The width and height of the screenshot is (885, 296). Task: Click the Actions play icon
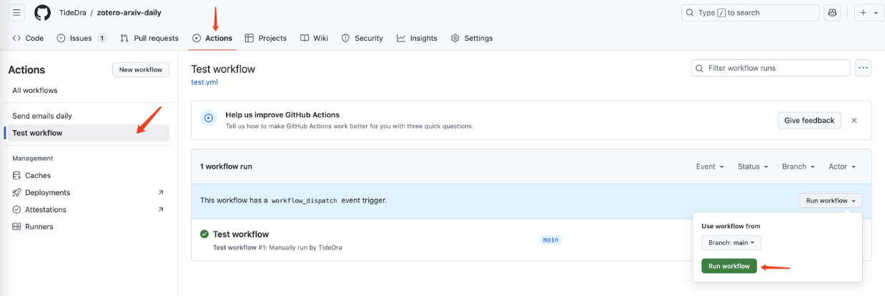(197, 38)
